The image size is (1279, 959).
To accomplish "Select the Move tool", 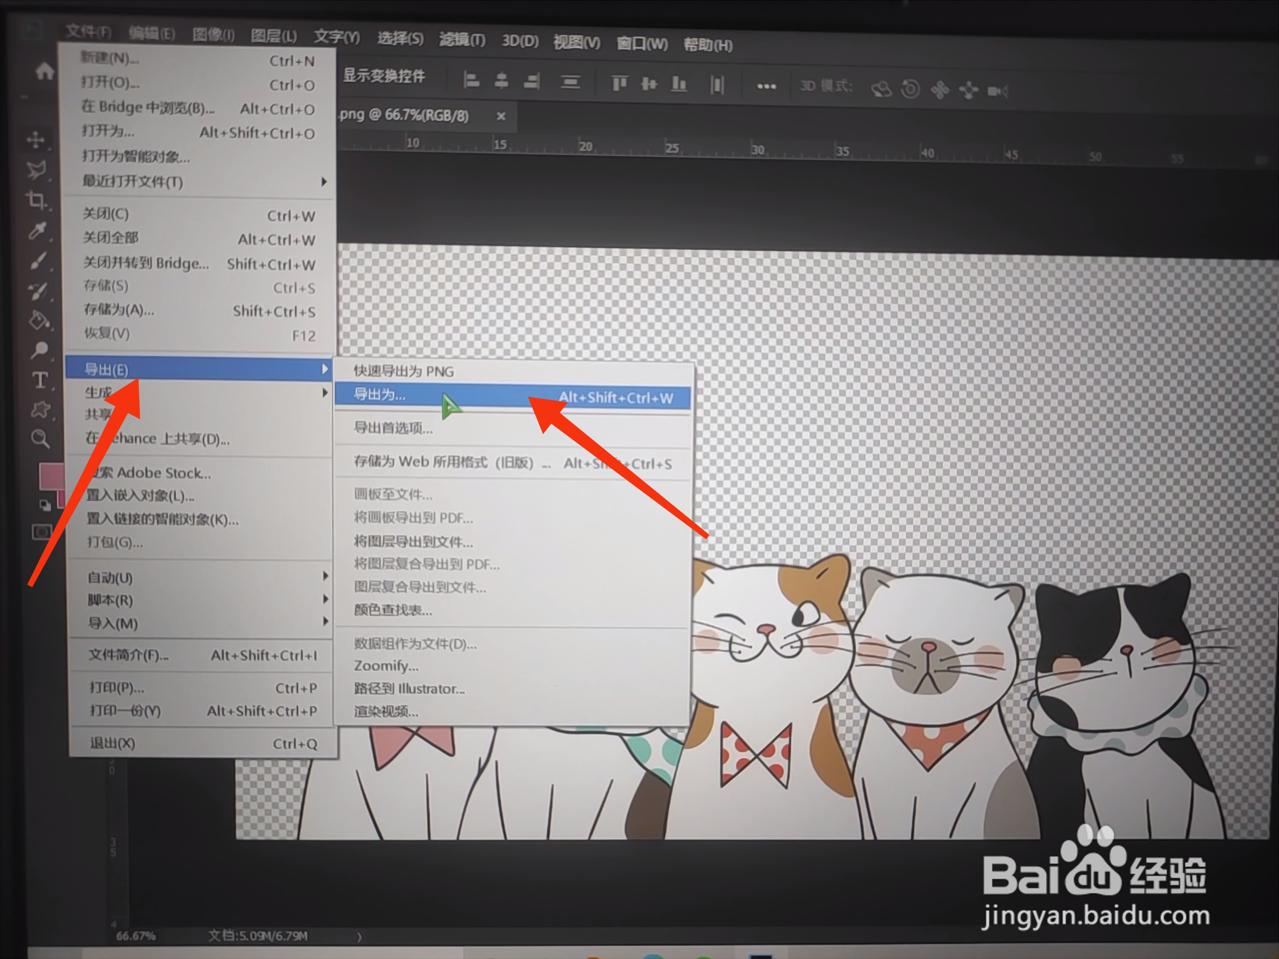I will click(x=36, y=140).
